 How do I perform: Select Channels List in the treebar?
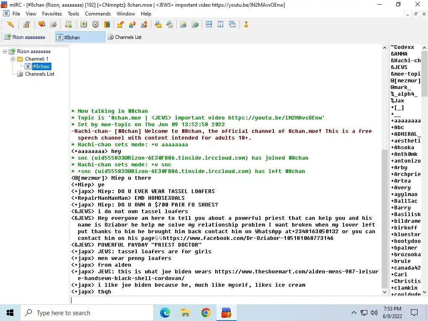(40, 74)
